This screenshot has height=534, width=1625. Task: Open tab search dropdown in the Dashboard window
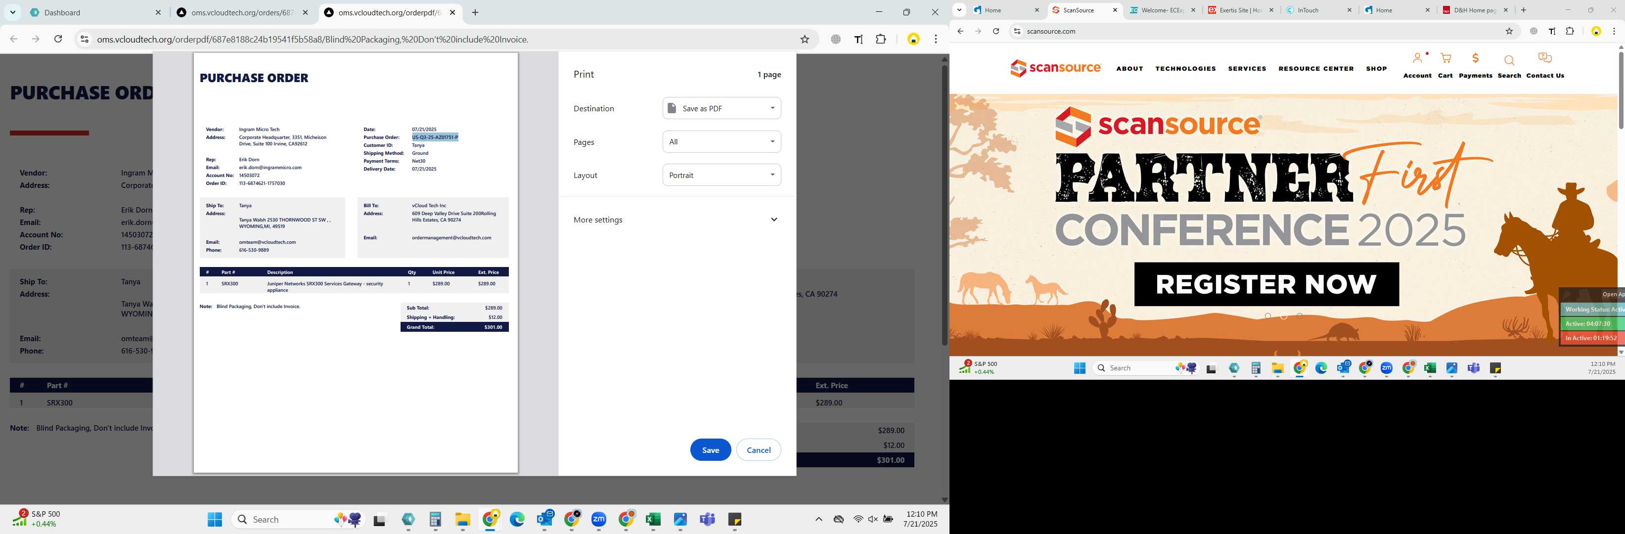point(13,13)
